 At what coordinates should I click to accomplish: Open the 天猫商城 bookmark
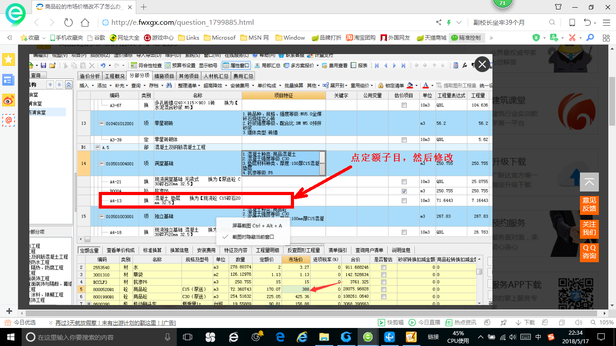pos(432,38)
